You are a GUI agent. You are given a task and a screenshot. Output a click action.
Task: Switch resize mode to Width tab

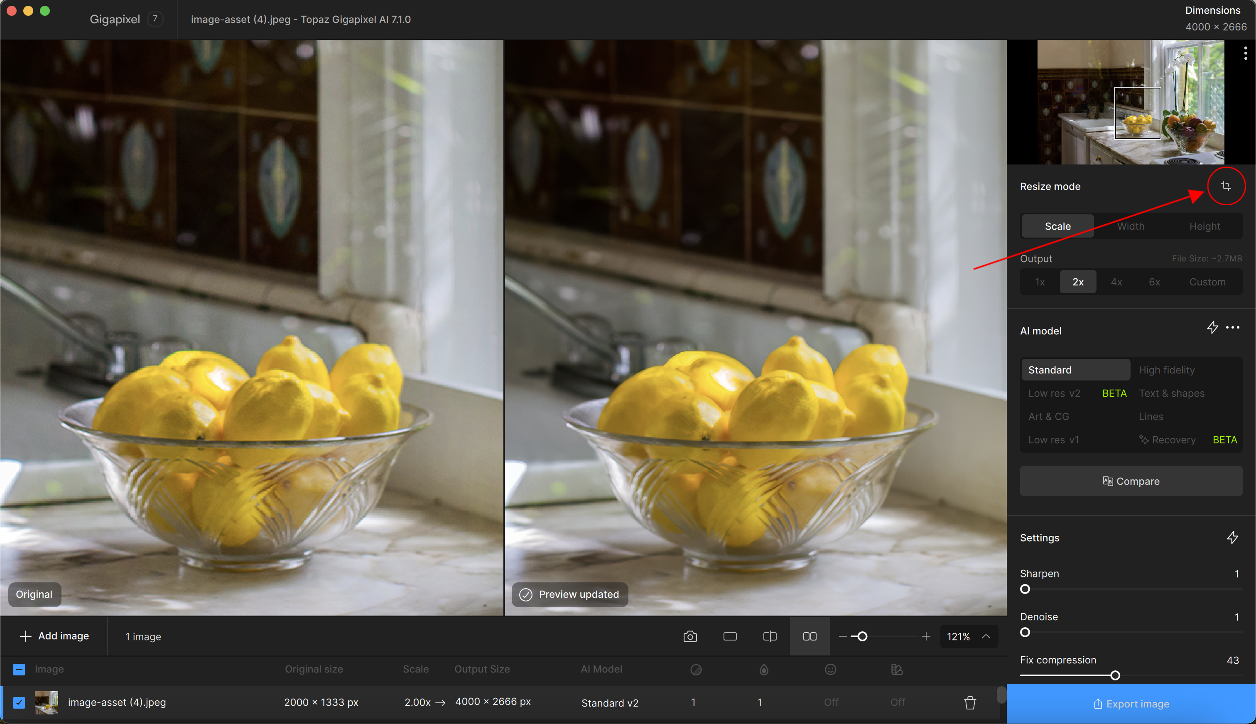pyautogui.click(x=1131, y=226)
